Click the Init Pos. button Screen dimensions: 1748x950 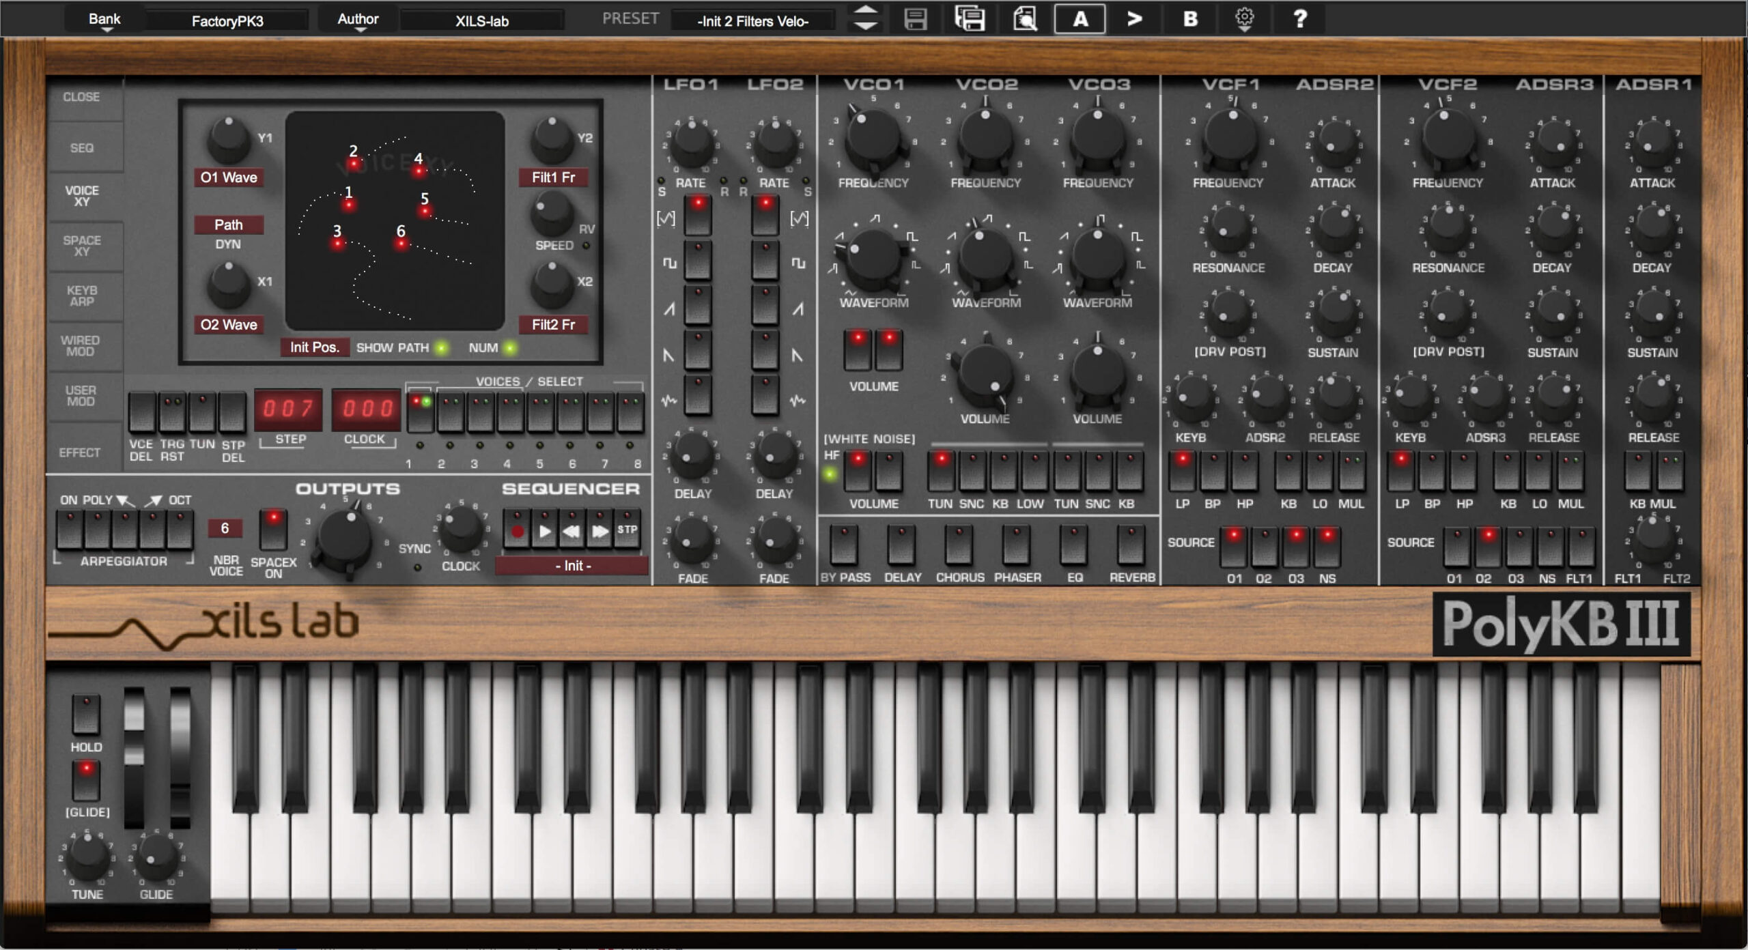coord(314,347)
